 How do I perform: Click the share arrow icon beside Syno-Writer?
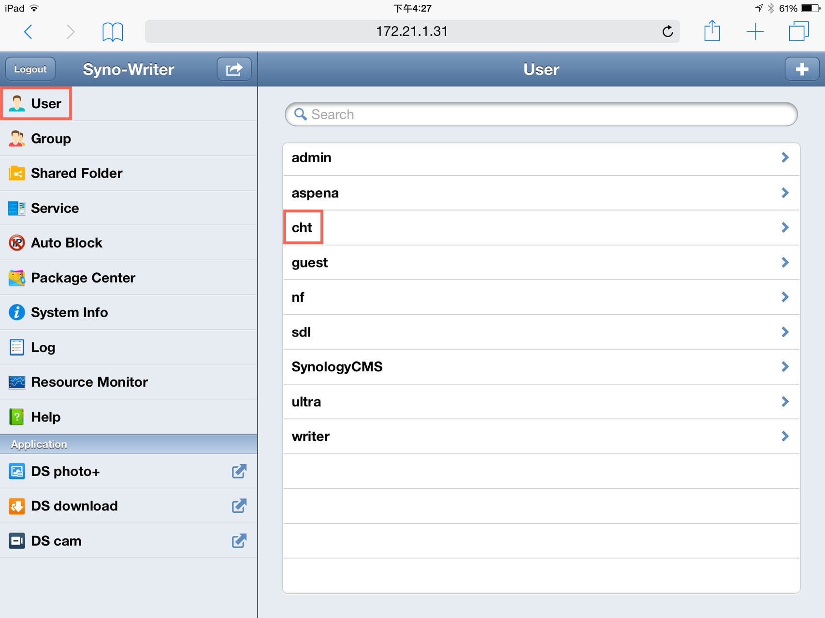(x=234, y=69)
